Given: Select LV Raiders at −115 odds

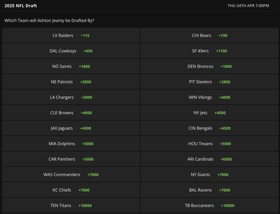Looking at the screenshot, I should pyautogui.click(x=71, y=35).
